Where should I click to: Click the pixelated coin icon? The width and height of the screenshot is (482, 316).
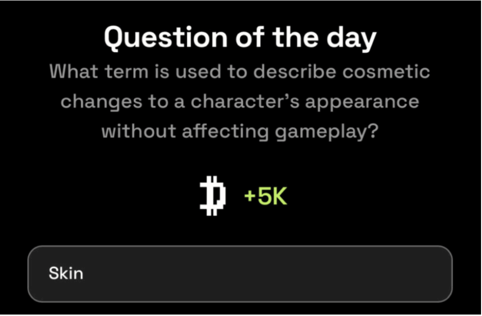pyautogui.click(x=213, y=197)
